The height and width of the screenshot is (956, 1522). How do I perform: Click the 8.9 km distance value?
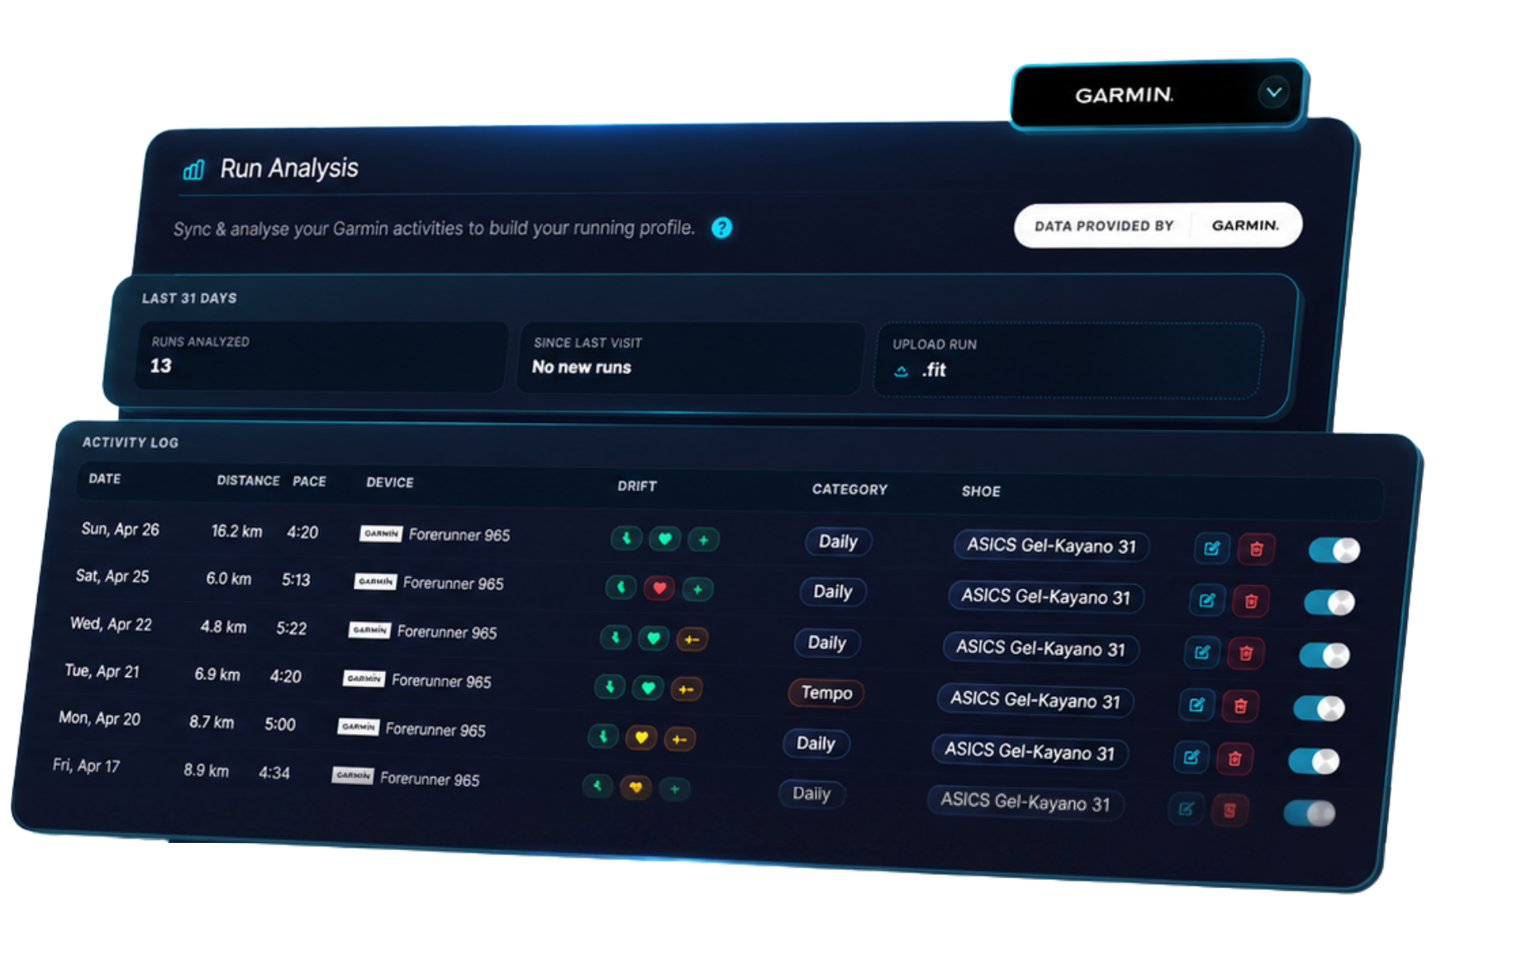point(206,770)
